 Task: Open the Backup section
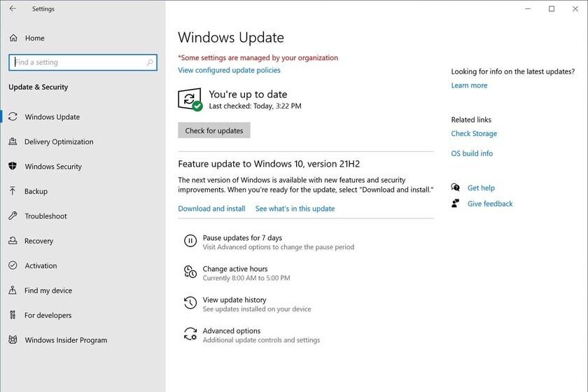pyautogui.click(x=36, y=191)
